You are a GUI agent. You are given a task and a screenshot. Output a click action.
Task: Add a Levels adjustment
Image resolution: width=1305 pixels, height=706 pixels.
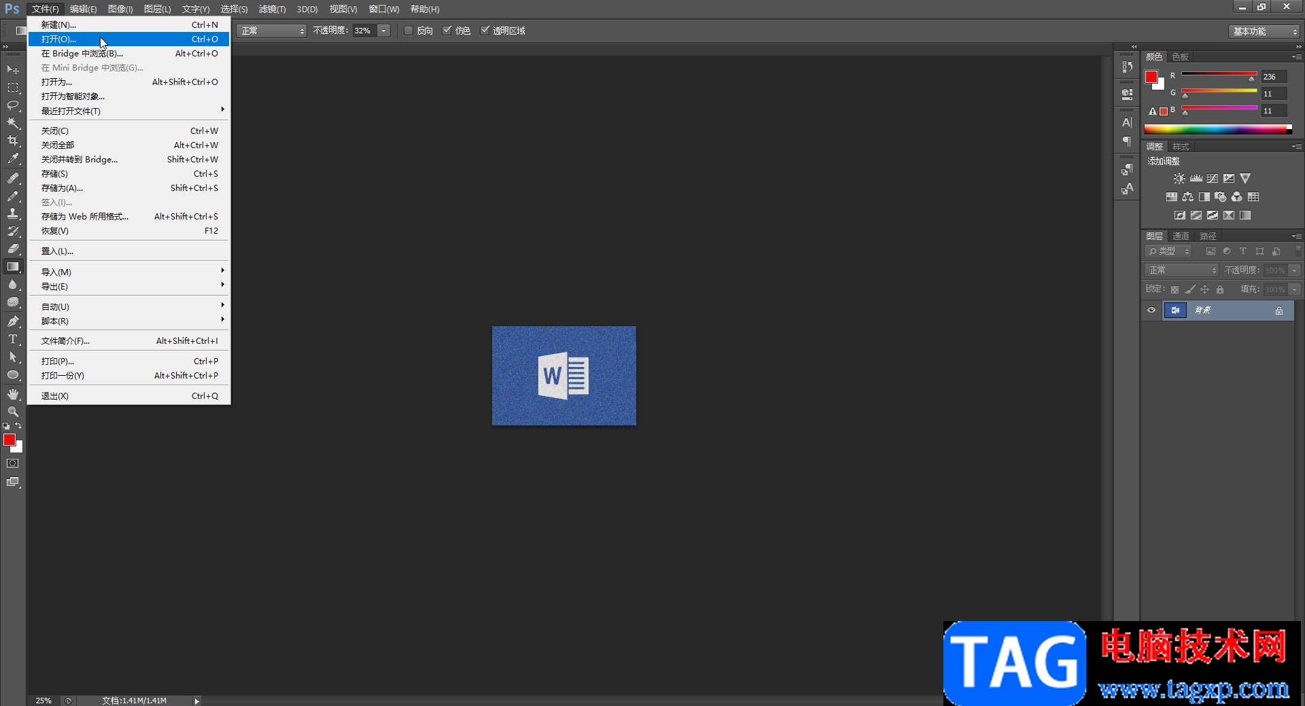pos(1196,179)
